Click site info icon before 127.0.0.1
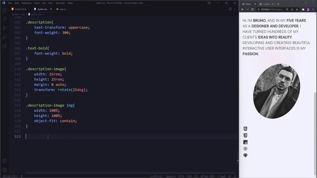Screen dimensions: 317x178 [x=259, y=9]
